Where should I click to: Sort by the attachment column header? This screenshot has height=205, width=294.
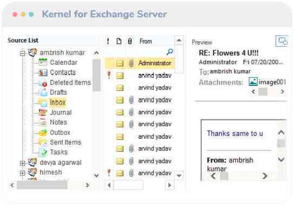point(130,41)
